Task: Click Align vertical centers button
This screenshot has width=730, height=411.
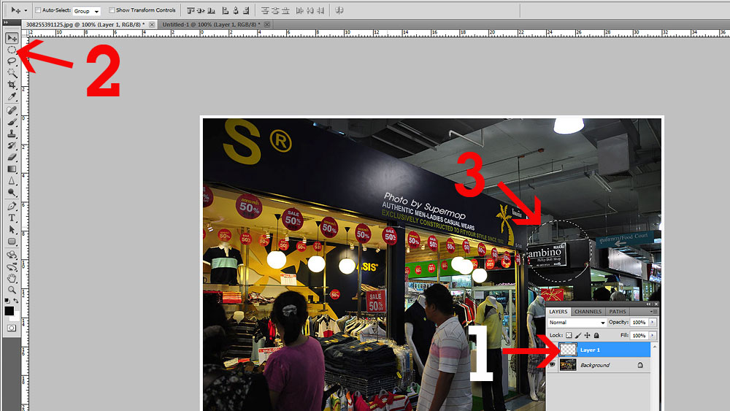Action: [x=201, y=10]
